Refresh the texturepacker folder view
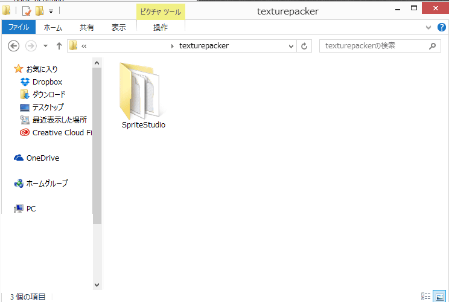The width and height of the screenshot is (449, 302). (x=304, y=46)
